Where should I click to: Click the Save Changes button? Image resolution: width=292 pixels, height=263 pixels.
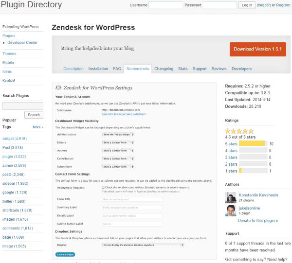click(x=65, y=254)
